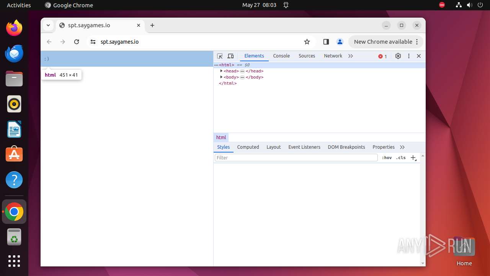Open Ubuntu Software from the dock
490x276 pixels.
point(14,154)
